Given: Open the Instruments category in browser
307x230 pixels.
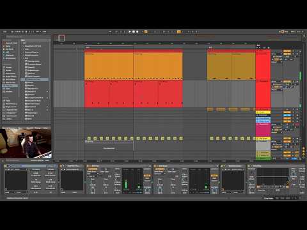Looking at the screenshot, I should point(10,73).
